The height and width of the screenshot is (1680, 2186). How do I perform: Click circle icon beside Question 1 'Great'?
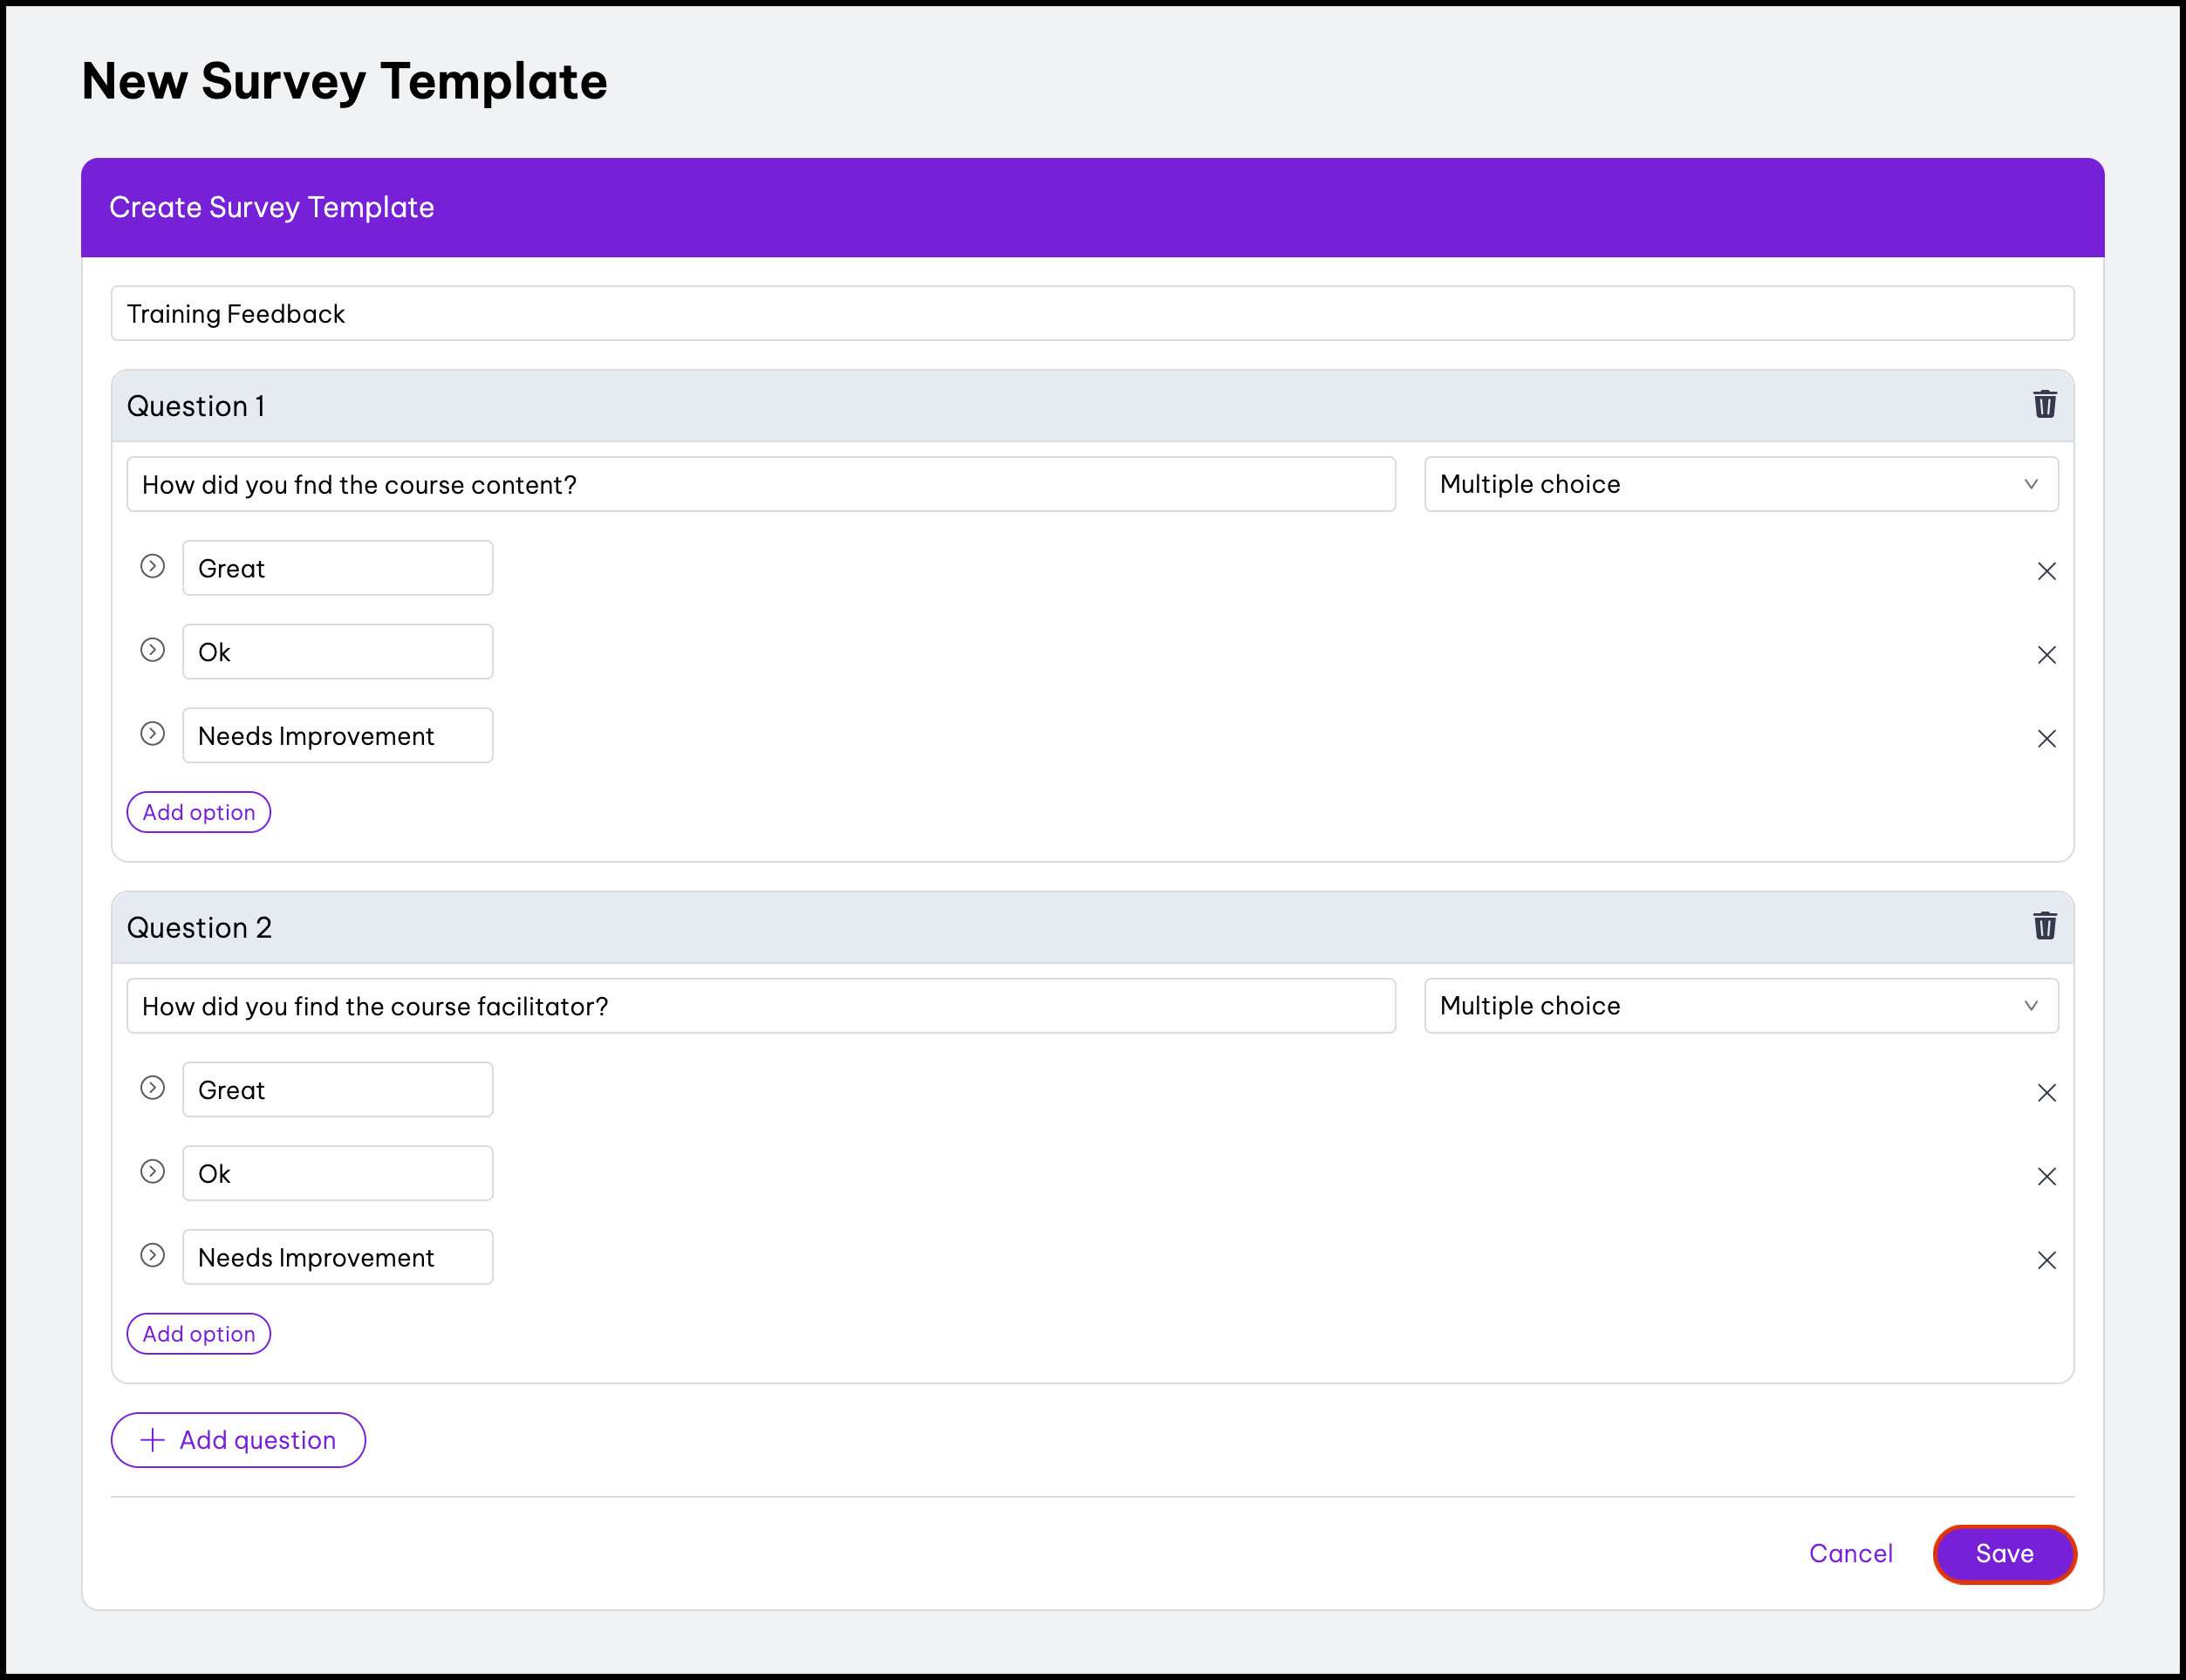click(152, 567)
